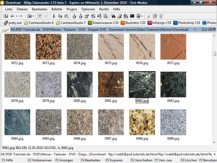Screen dimensions: 217x163
Task: Click the F8 Löschen button
Action: pyautogui.click(x=189, y=160)
